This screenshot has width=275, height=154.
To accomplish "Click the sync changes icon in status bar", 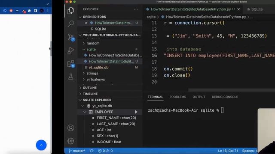I will 92,151.
